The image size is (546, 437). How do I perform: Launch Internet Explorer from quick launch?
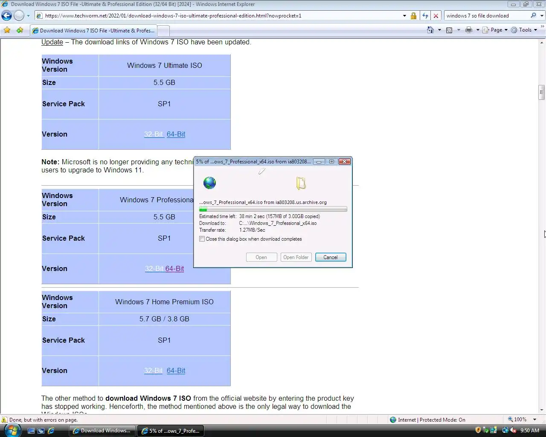click(51, 431)
